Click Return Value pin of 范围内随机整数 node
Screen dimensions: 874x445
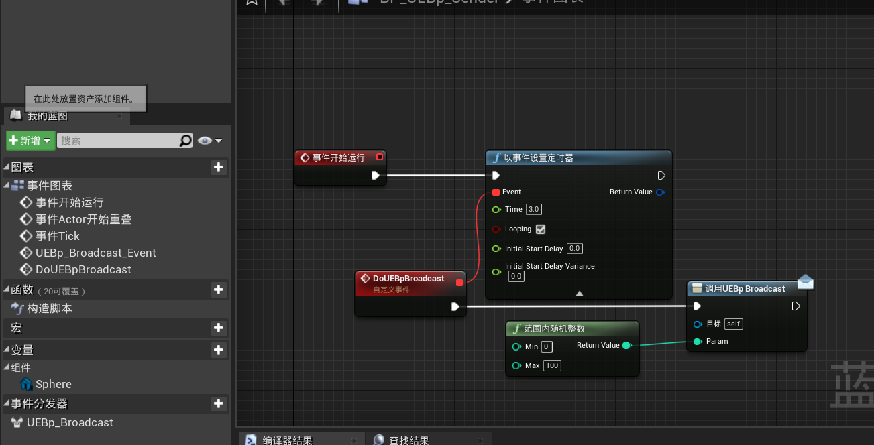point(626,346)
